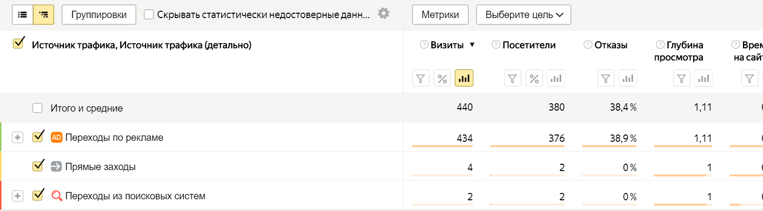Click the Метрики button
The width and height of the screenshot is (763, 211).
click(x=440, y=15)
